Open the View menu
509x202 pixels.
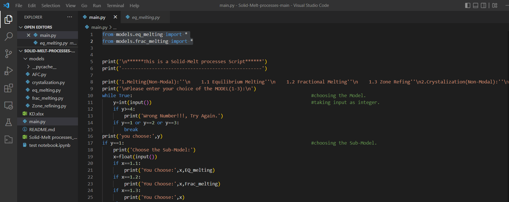pyautogui.click(x=71, y=5)
